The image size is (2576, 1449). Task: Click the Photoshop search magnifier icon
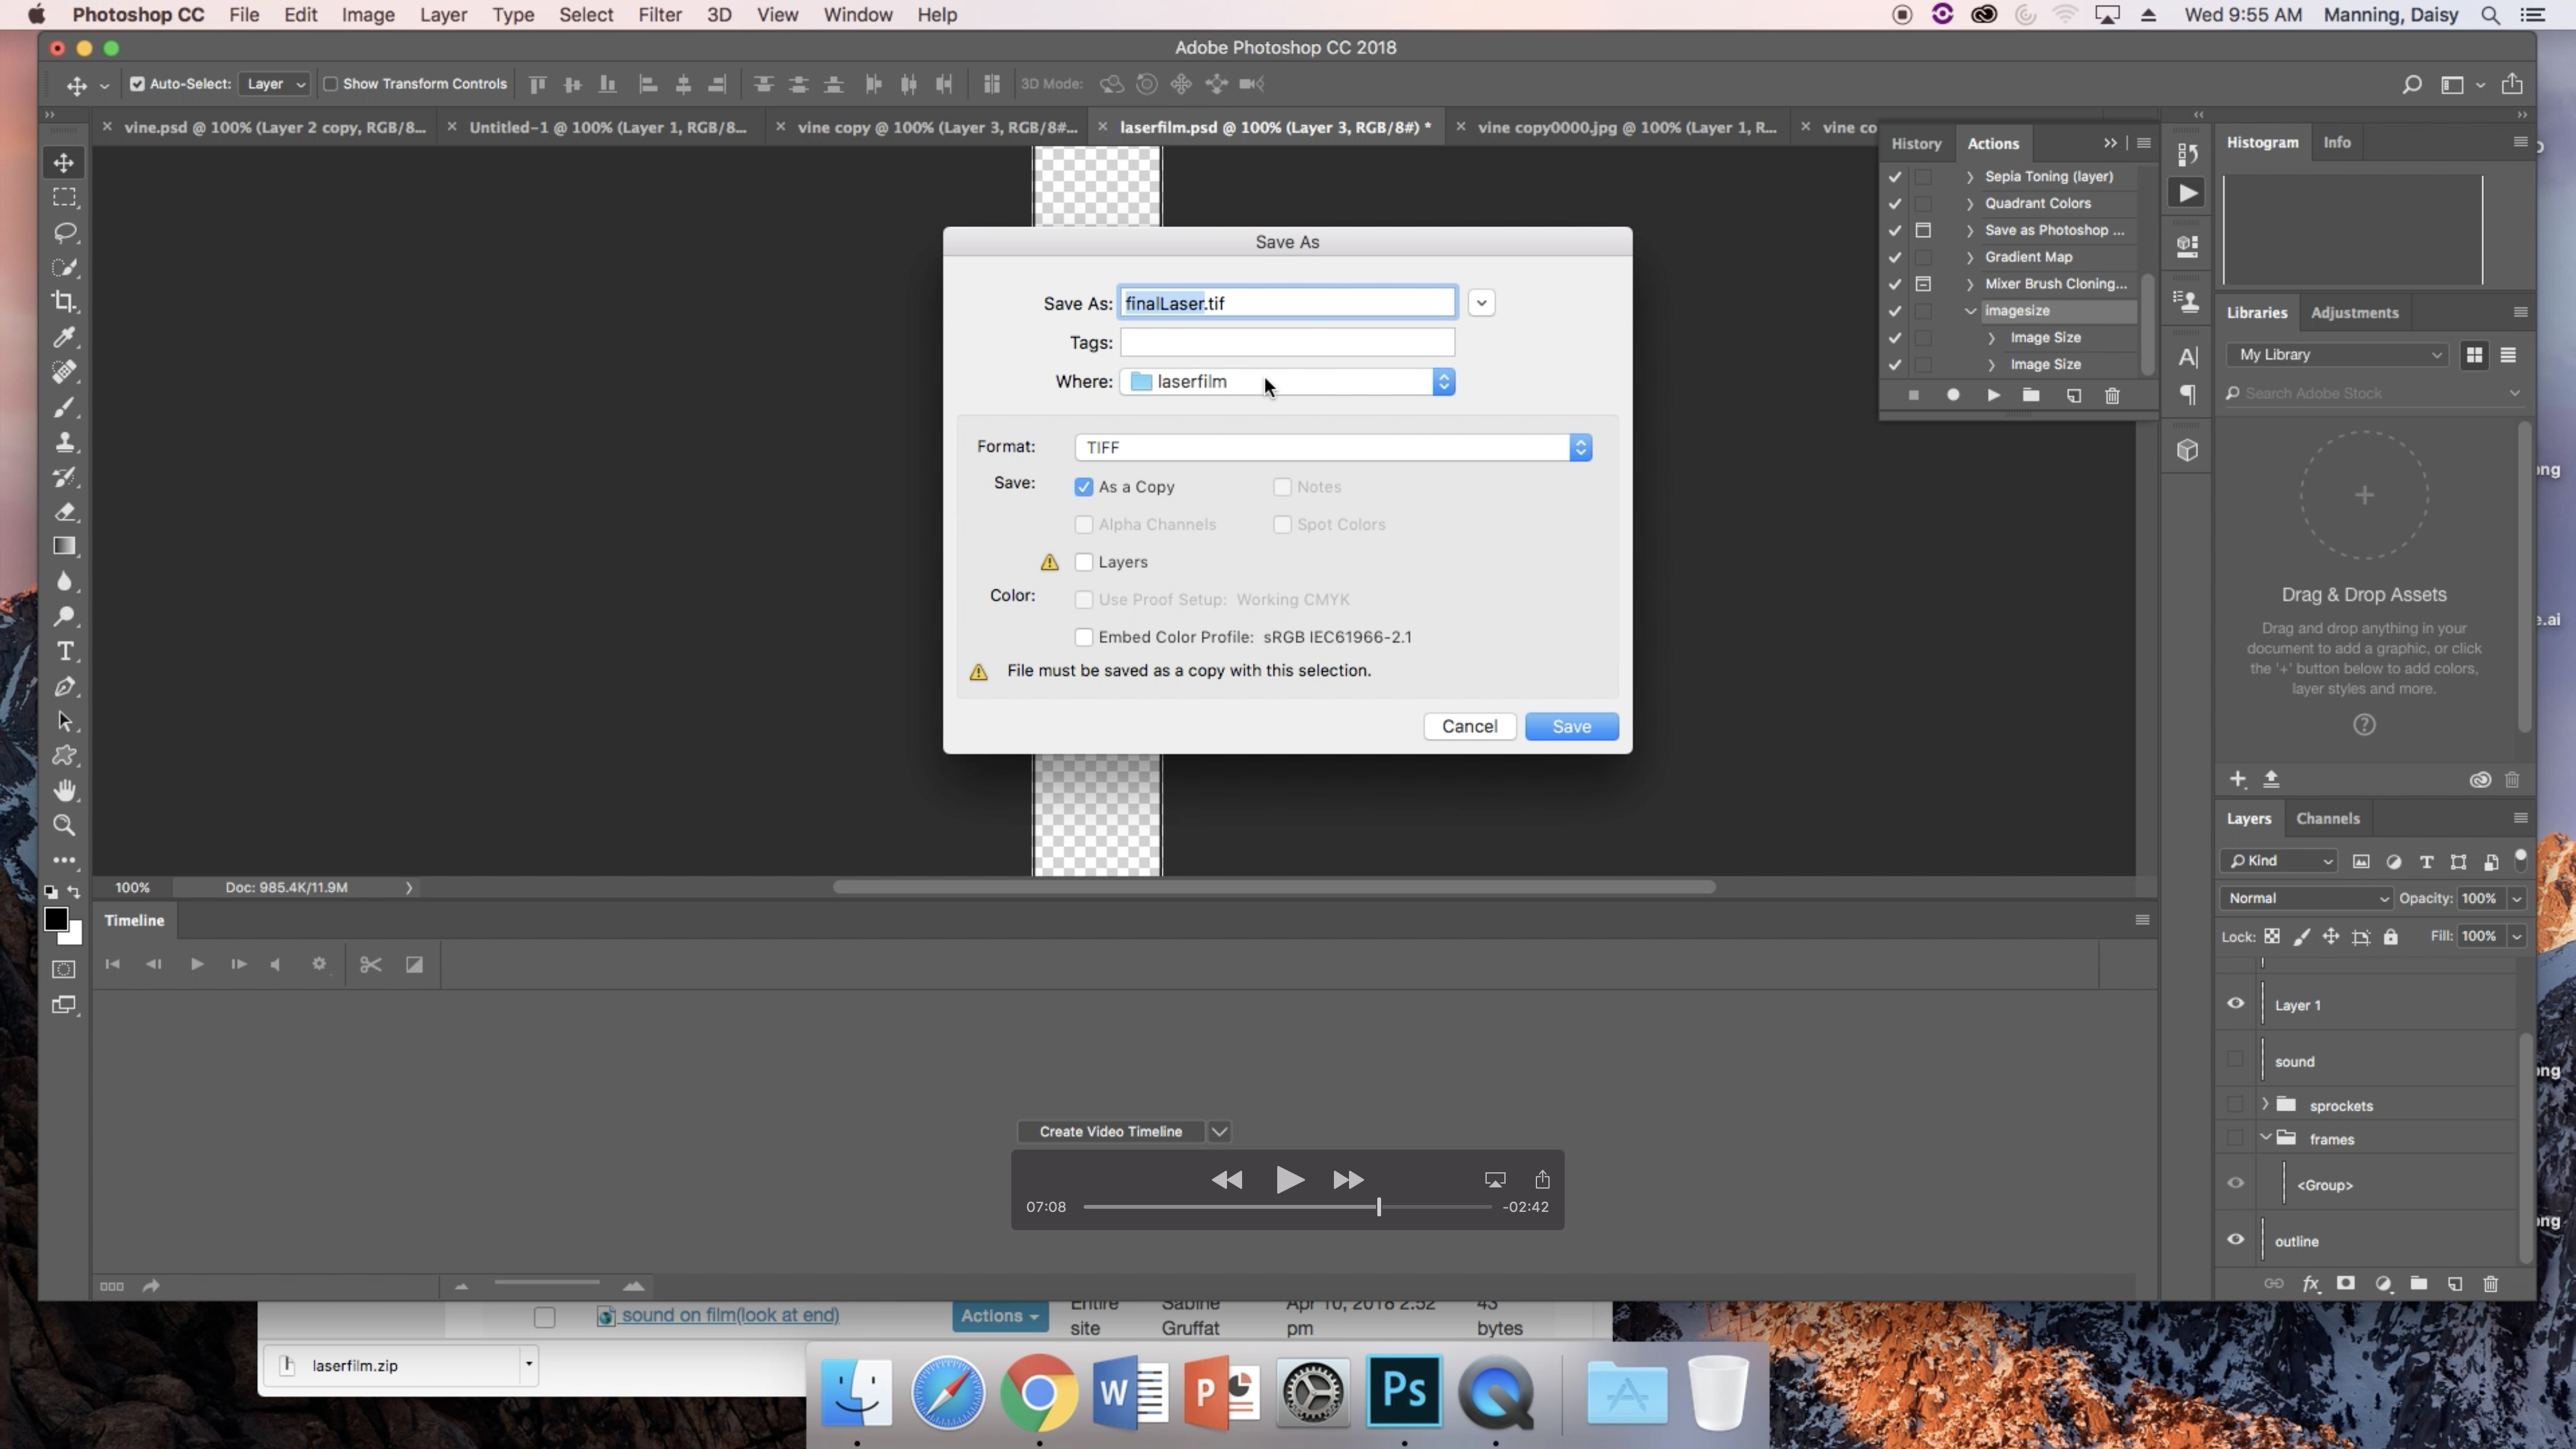click(x=2411, y=85)
